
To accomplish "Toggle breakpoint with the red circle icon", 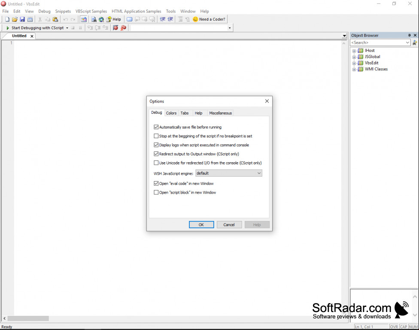I will tap(115, 28).
